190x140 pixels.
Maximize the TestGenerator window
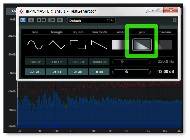click(x=159, y=10)
